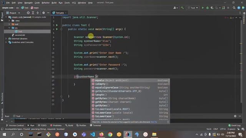246x138 pixels.
Task: Run with coverage icon in toolbar
Action: (212, 8)
